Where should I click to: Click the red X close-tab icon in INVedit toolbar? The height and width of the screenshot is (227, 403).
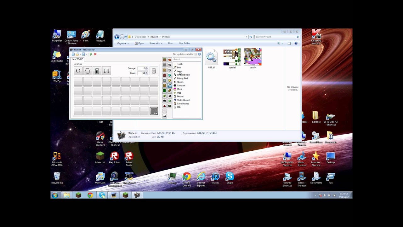(95, 54)
